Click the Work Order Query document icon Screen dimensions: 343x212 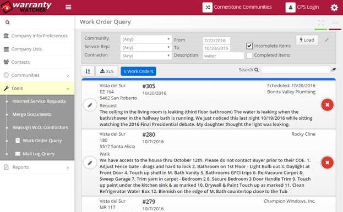(18, 141)
